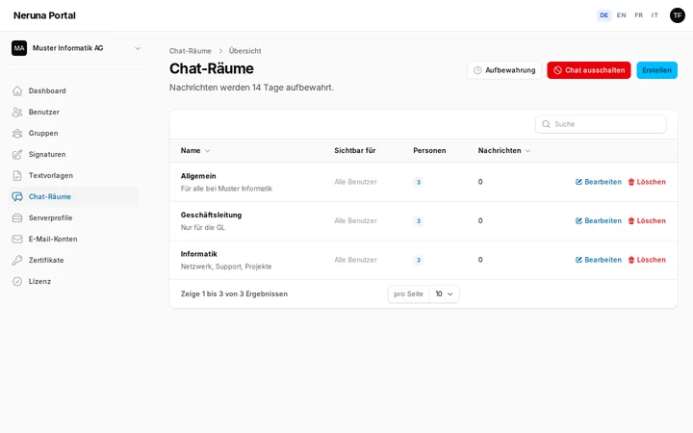Click the Geschäftsleitung room name
This screenshot has height=433, width=693.
point(211,216)
